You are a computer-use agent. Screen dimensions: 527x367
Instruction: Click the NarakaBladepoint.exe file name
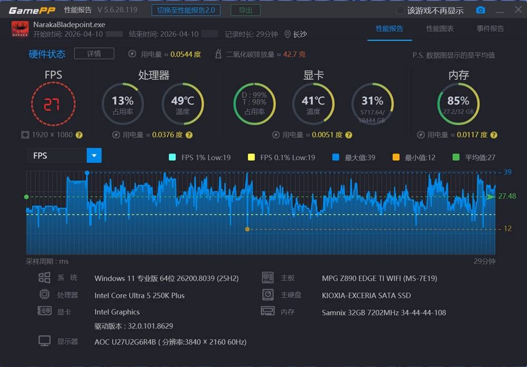pos(69,25)
